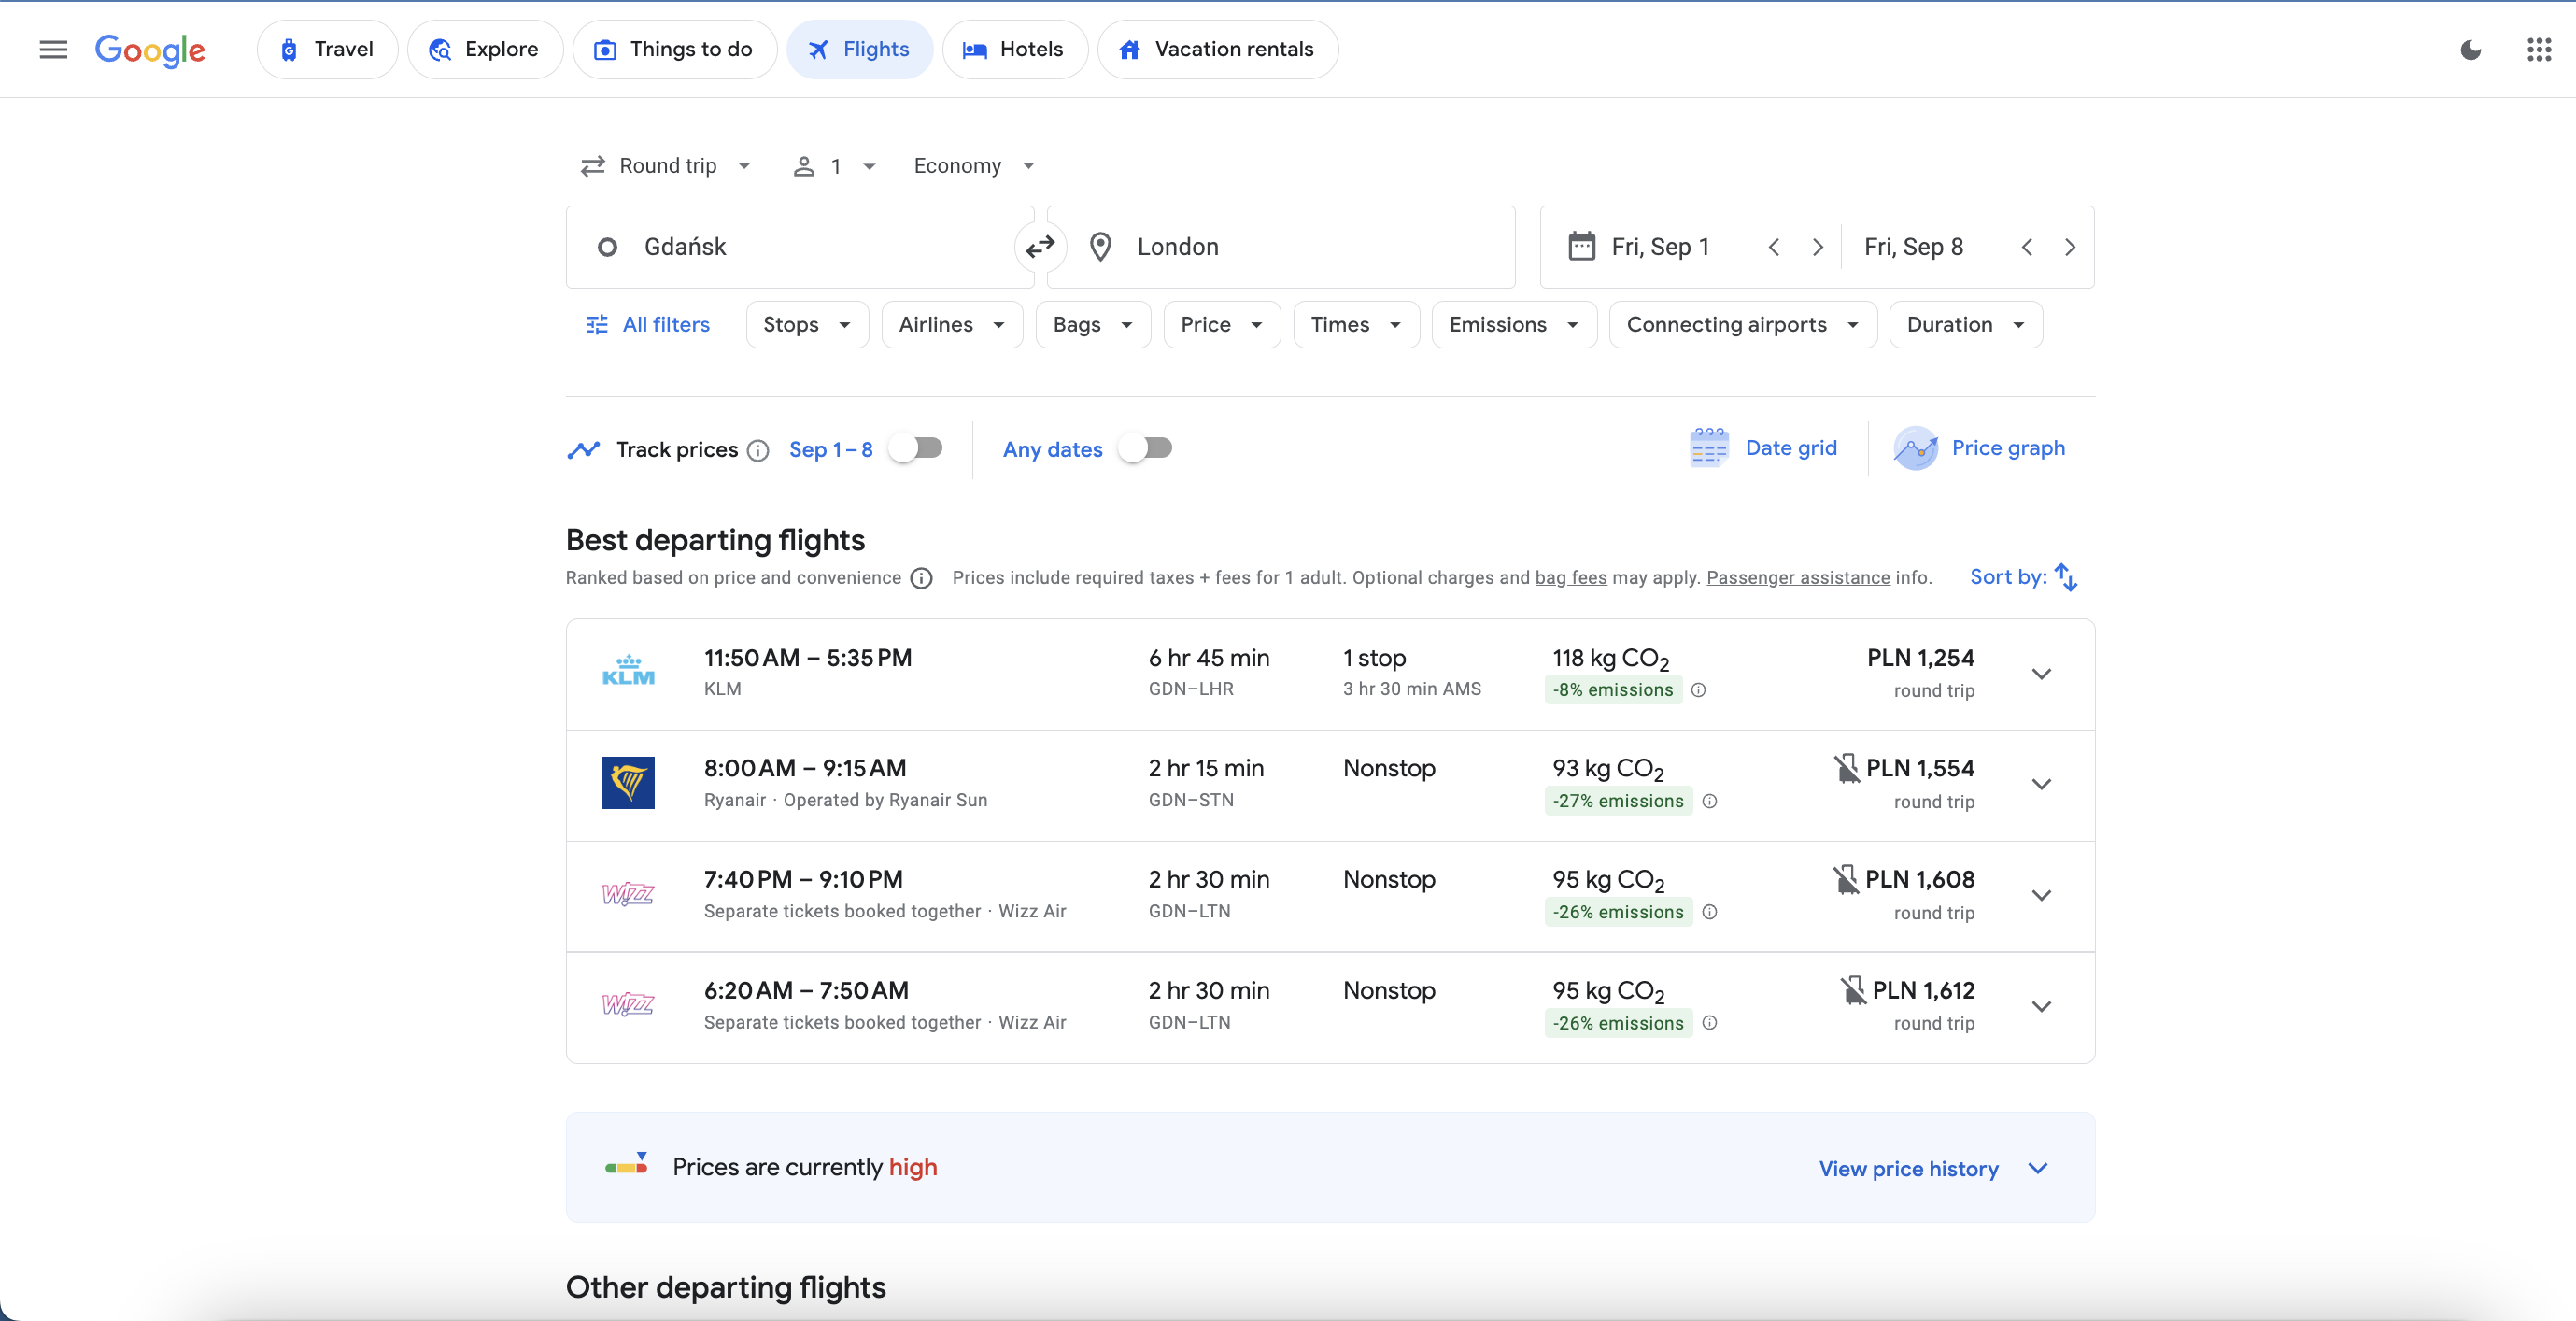Open the Stops filter dropdown
The image size is (2576, 1321).
(x=806, y=324)
